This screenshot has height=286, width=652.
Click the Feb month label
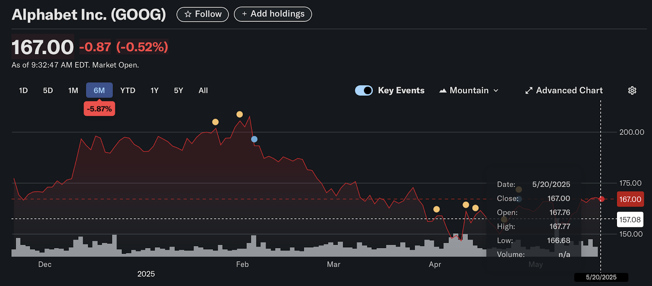coord(242,264)
